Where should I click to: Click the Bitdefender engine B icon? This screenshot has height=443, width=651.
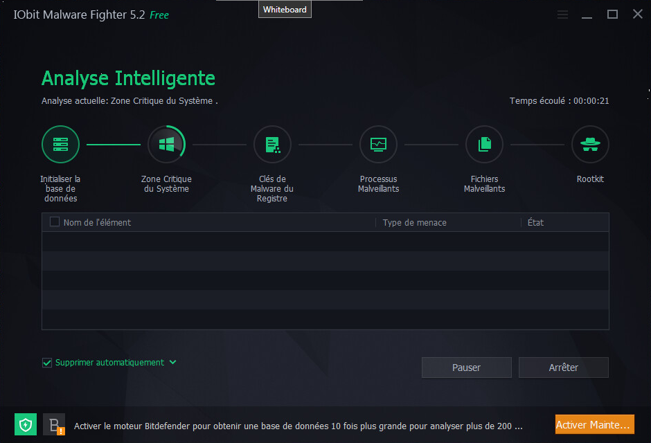(x=54, y=424)
